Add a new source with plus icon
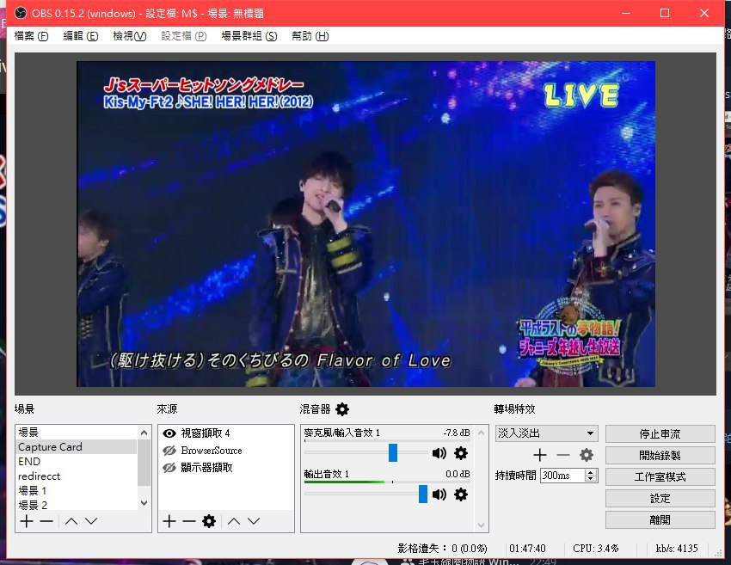The height and width of the screenshot is (565, 731). click(169, 521)
